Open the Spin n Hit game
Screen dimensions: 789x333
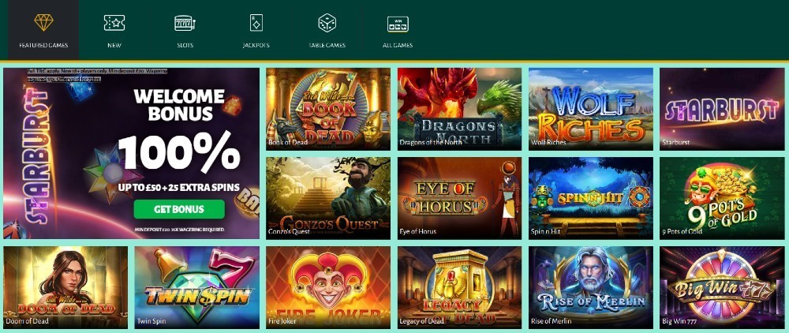pyautogui.click(x=591, y=198)
